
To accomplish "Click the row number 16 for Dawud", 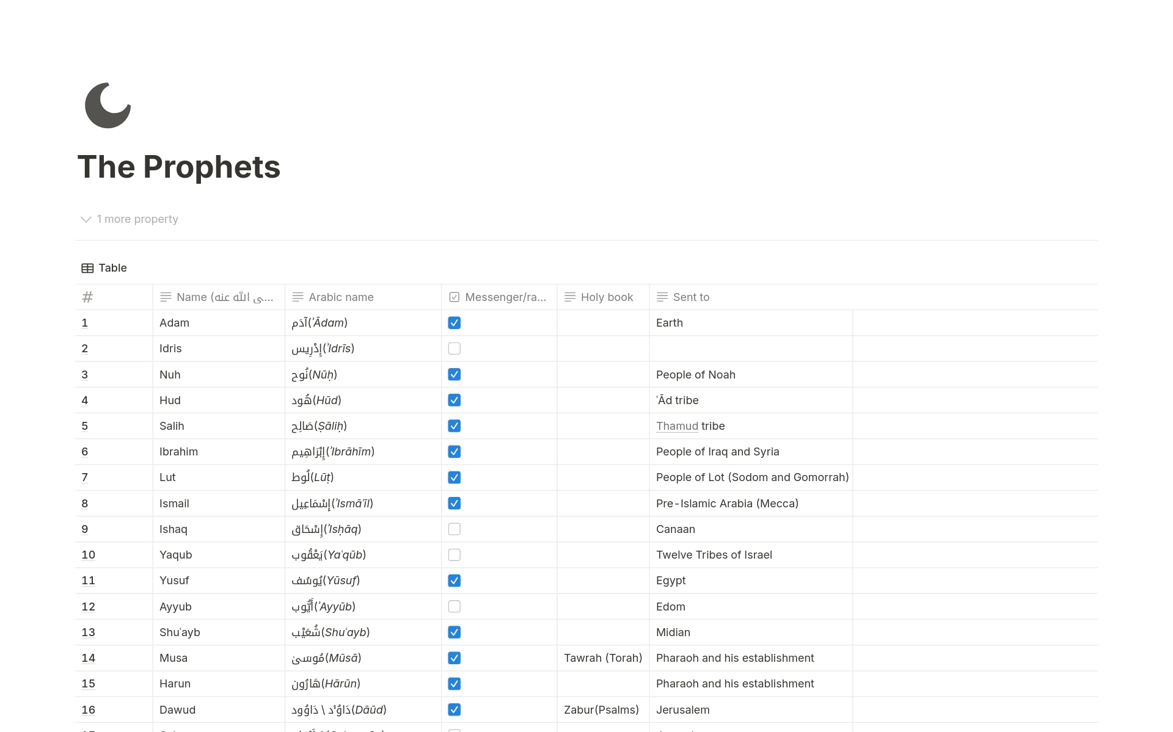I will tap(87, 708).
